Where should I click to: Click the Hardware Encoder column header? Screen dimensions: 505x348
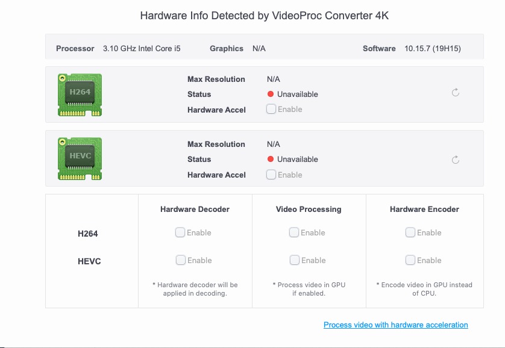[424, 210]
